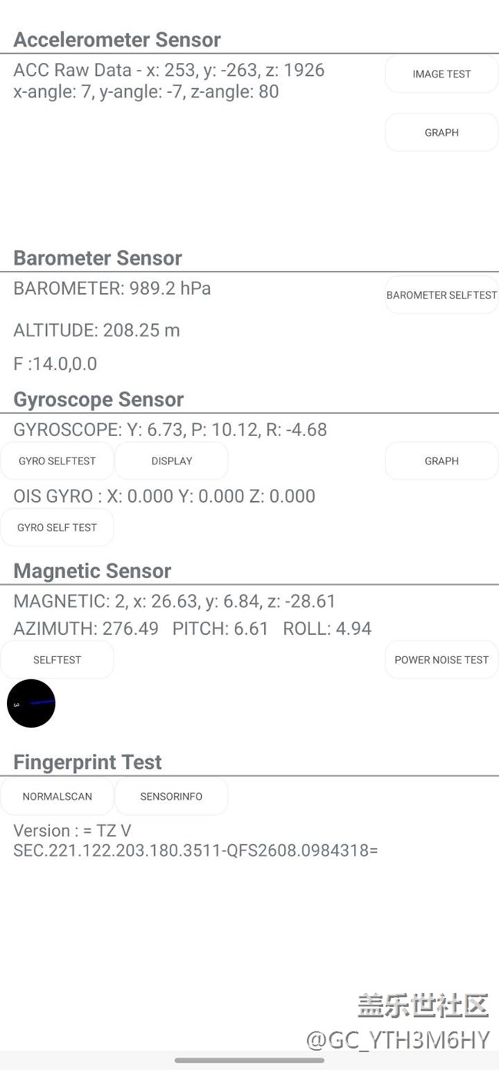
Task: Select the BAROMETER hPa reading
Action: (x=112, y=289)
